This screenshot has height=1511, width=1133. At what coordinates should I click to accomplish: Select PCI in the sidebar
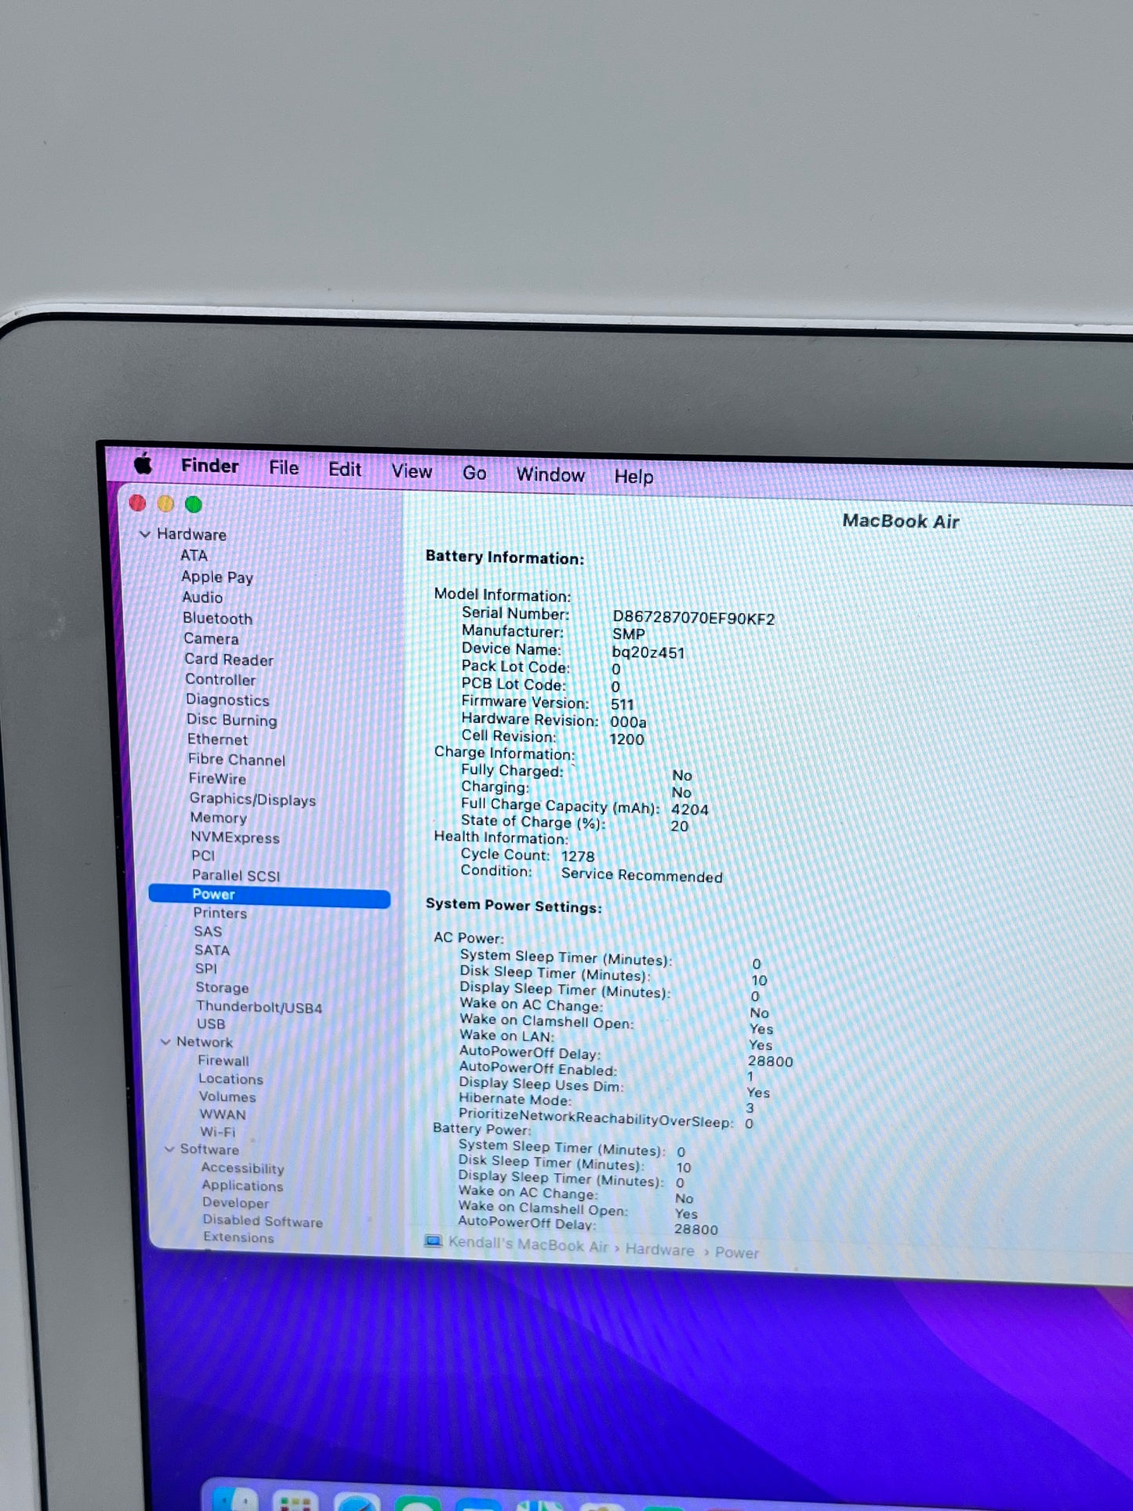pyautogui.click(x=203, y=856)
